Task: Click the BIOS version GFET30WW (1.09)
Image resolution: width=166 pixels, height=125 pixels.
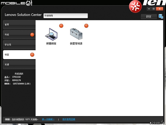Action: click(22, 84)
